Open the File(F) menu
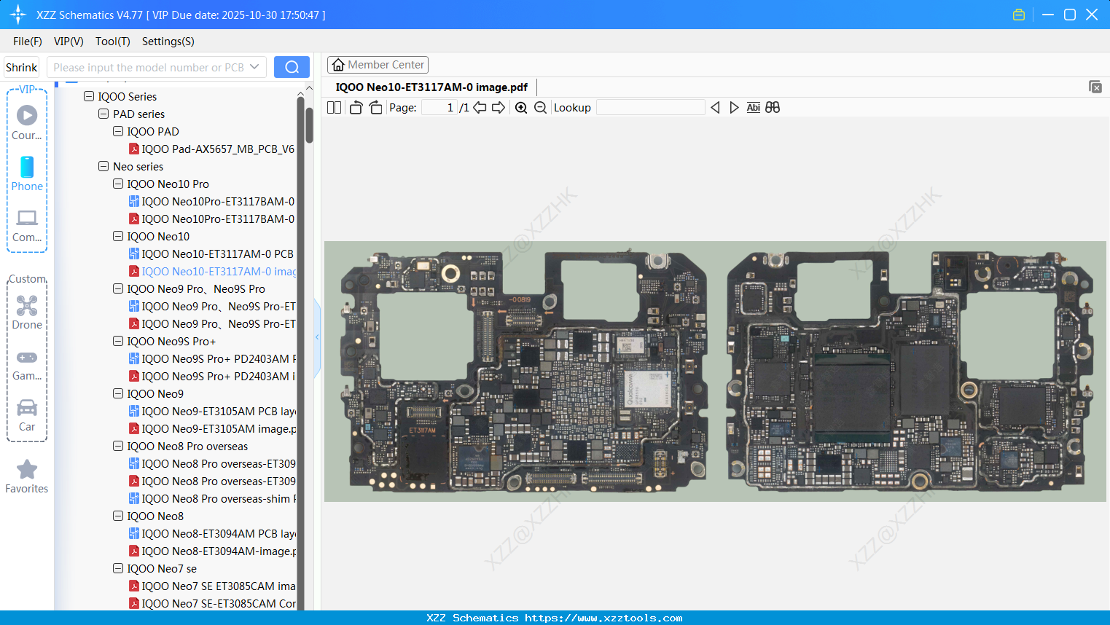 28,42
